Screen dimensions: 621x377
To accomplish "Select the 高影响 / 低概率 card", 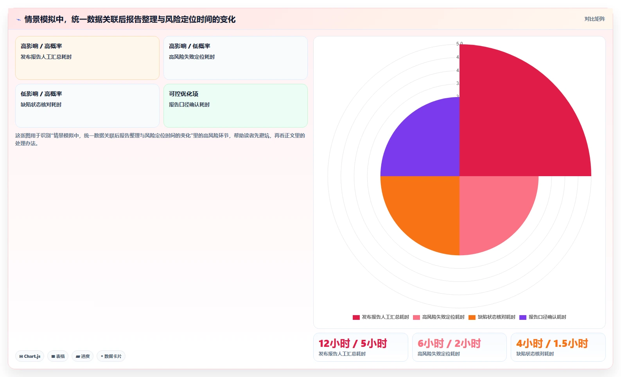I will tap(235, 58).
